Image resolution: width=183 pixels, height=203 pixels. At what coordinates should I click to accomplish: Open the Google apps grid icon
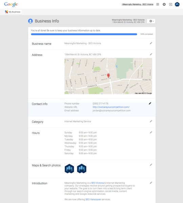(x=158, y=4)
